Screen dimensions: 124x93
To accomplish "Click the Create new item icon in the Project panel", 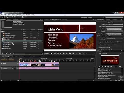I will point(7,53).
